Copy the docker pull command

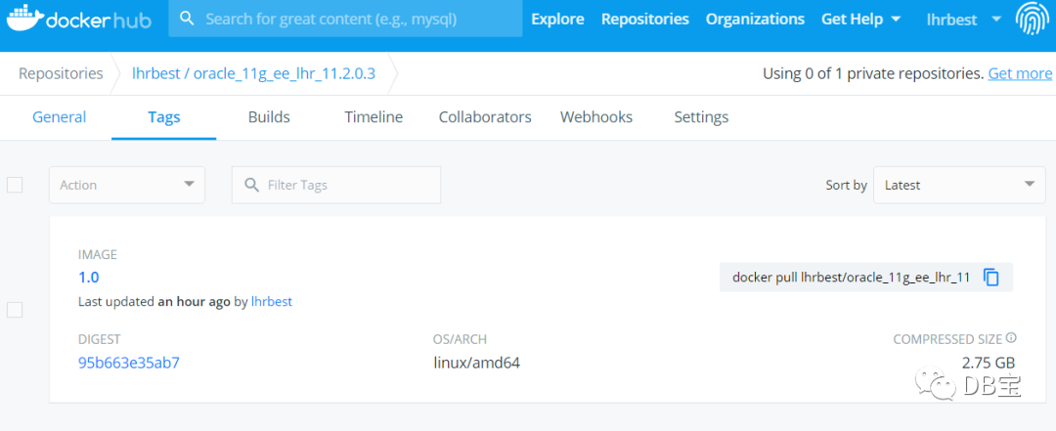pyautogui.click(x=991, y=277)
